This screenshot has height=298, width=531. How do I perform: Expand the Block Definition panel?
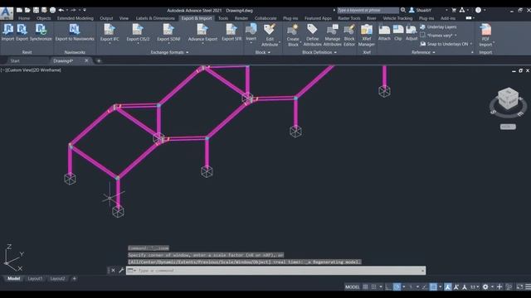click(319, 52)
